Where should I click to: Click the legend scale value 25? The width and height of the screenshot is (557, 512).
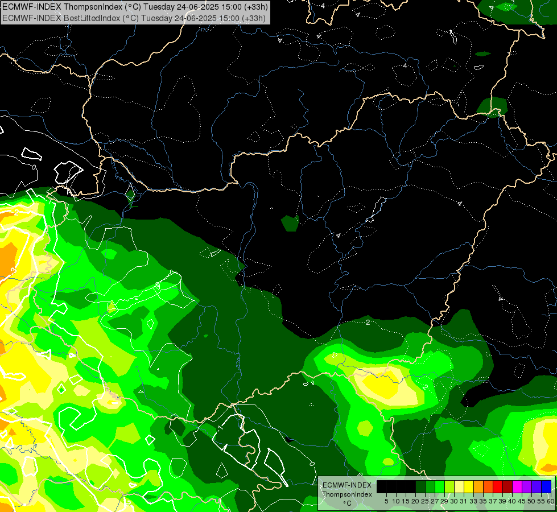click(425, 501)
